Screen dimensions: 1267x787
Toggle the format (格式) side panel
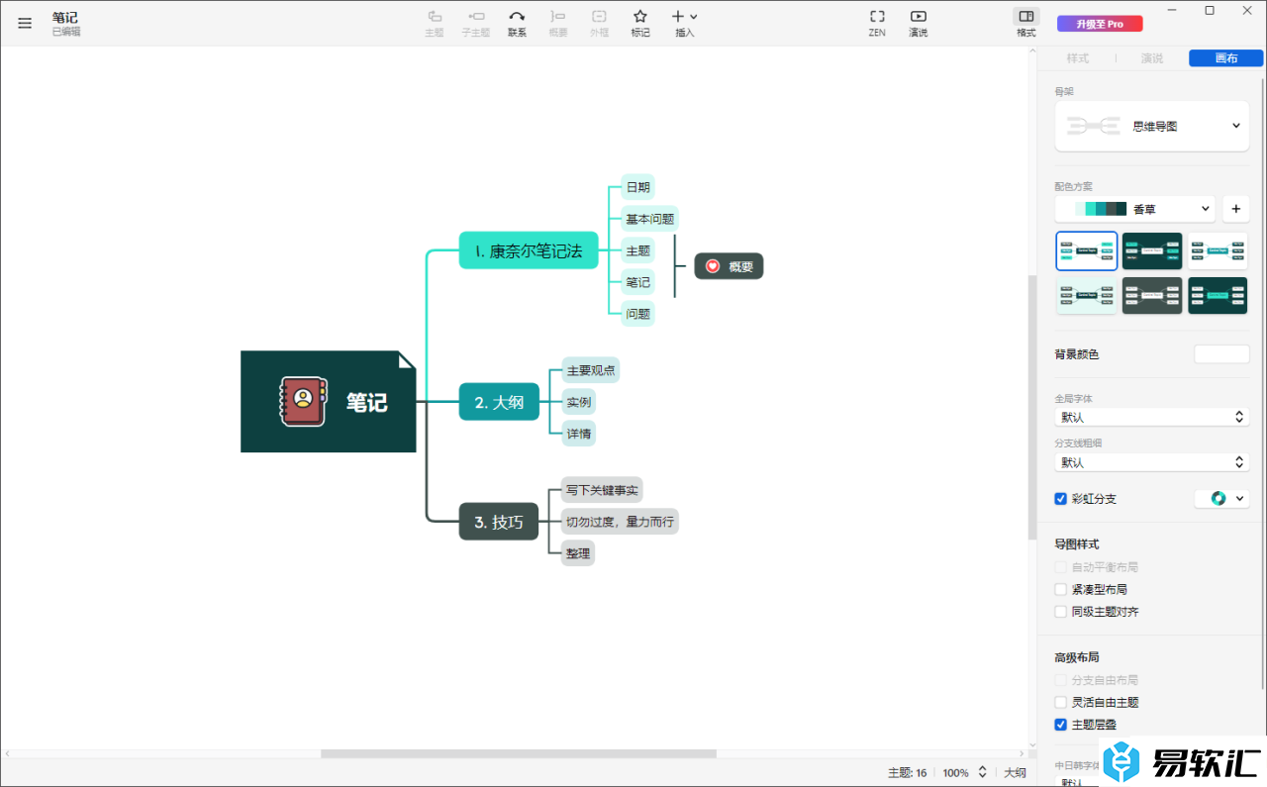pyautogui.click(x=1026, y=24)
